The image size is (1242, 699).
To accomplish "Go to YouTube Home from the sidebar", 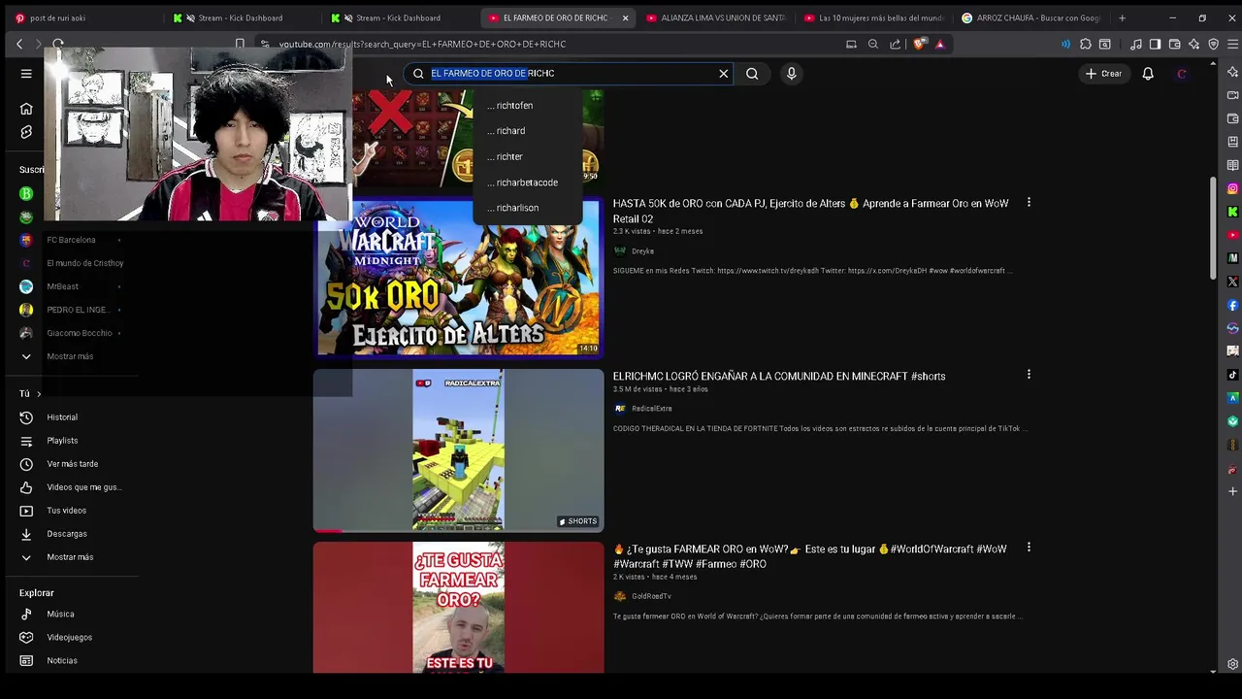I will click(x=26, y=109).
